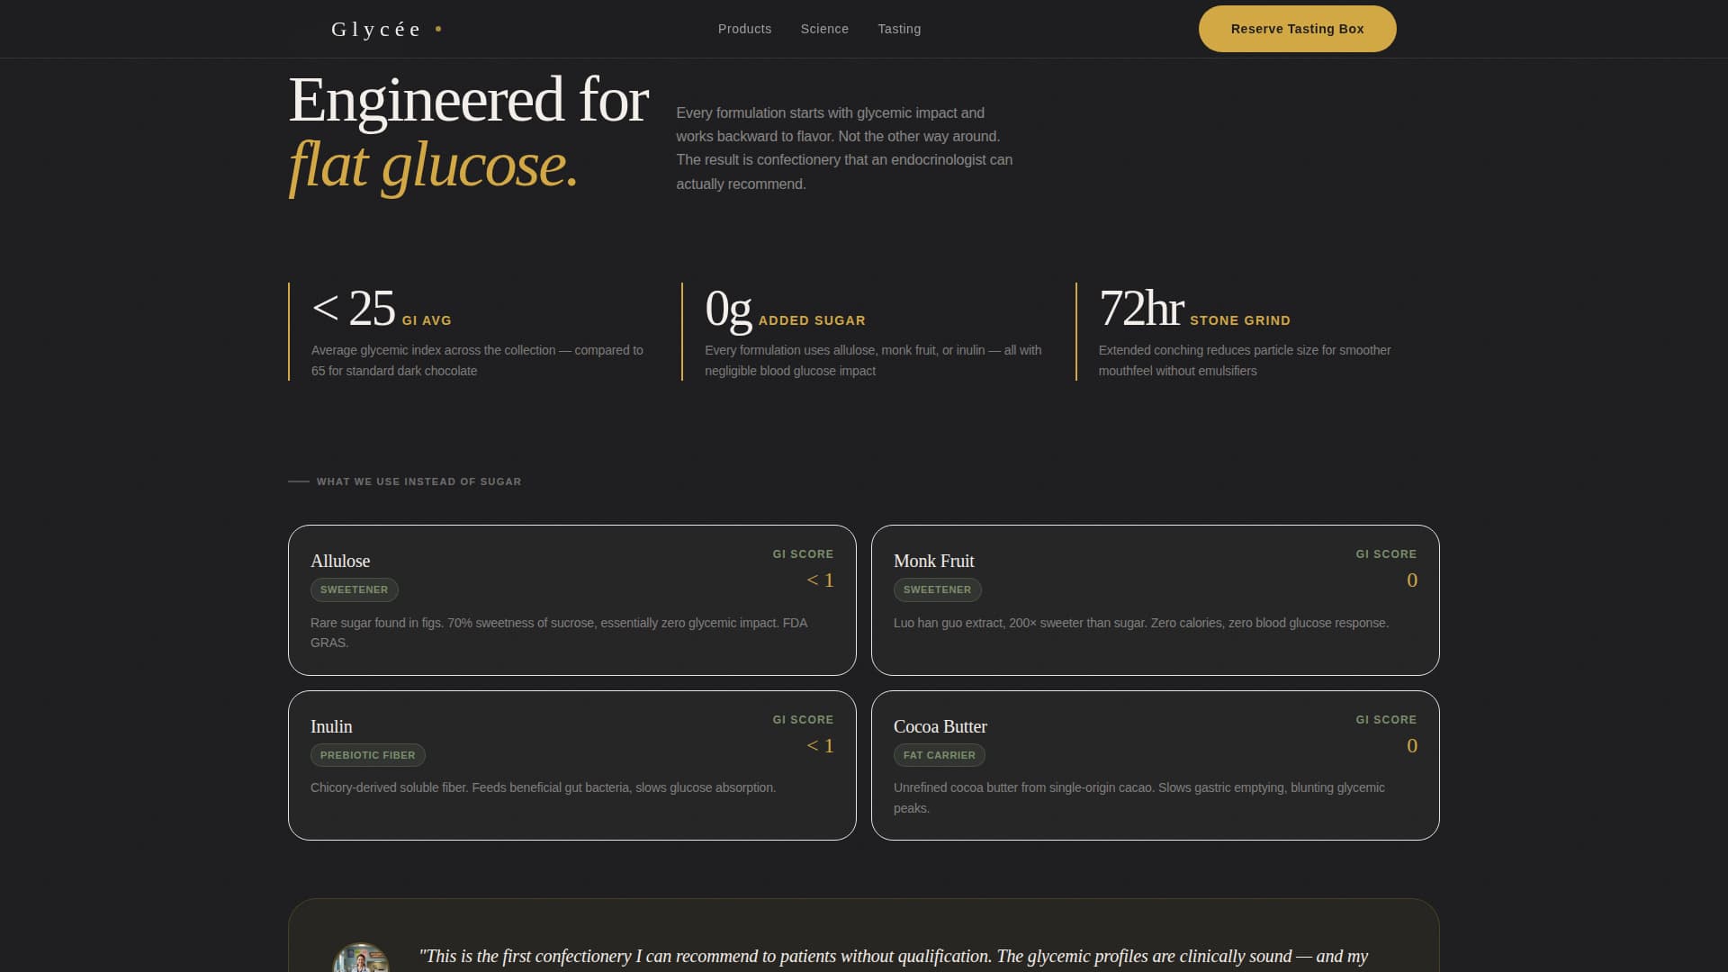
Task: Click the "Average glycemic index across" description
Action: 477,360
